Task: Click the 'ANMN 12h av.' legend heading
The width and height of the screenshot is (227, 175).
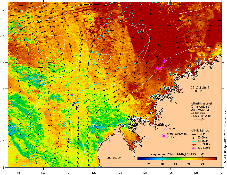Action: pos(200,130)
